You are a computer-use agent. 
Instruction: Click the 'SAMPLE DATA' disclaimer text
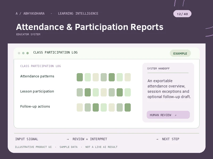(68, 147)
